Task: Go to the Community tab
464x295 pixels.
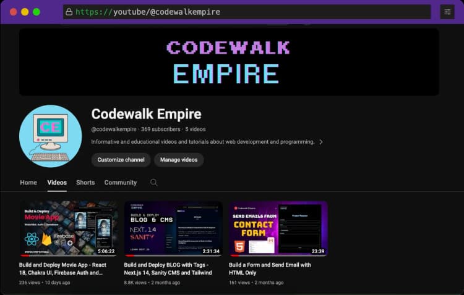Action: click(x=120, y=183)
